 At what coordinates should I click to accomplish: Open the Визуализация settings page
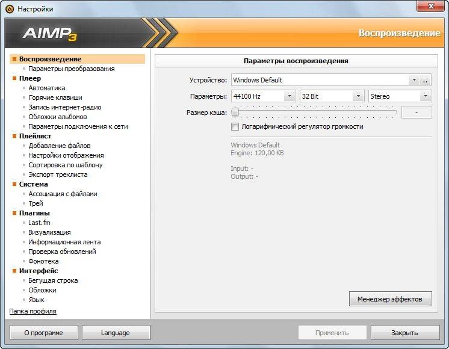tap(49, 232)
